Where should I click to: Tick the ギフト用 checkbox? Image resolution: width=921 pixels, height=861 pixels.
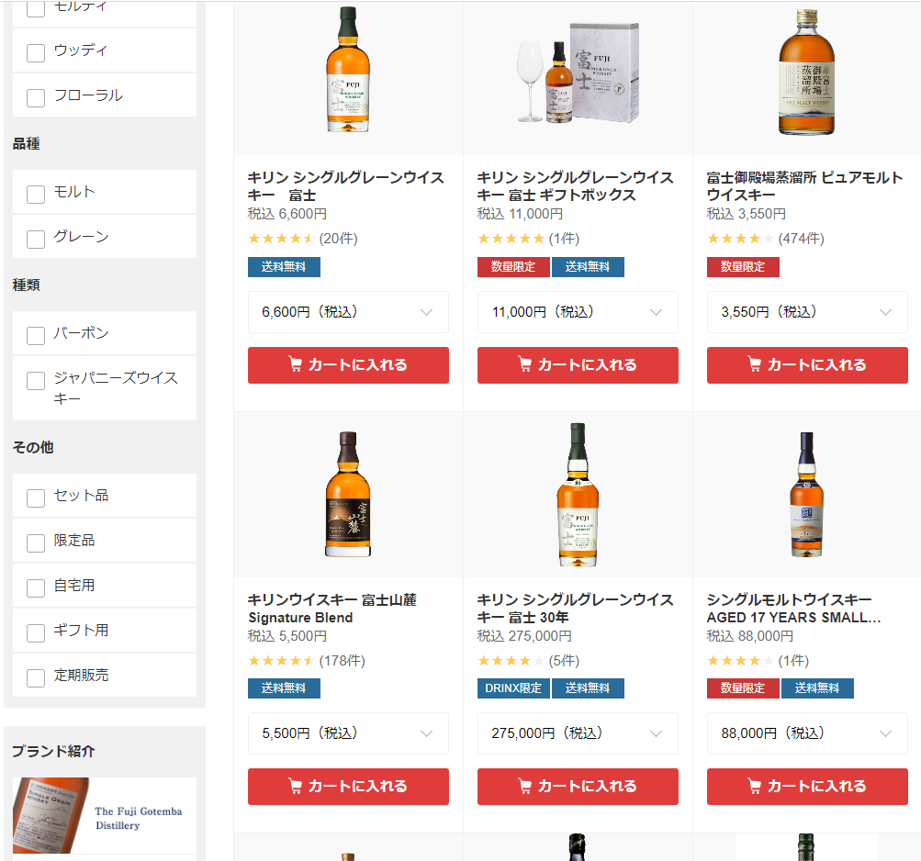(36, 632)
